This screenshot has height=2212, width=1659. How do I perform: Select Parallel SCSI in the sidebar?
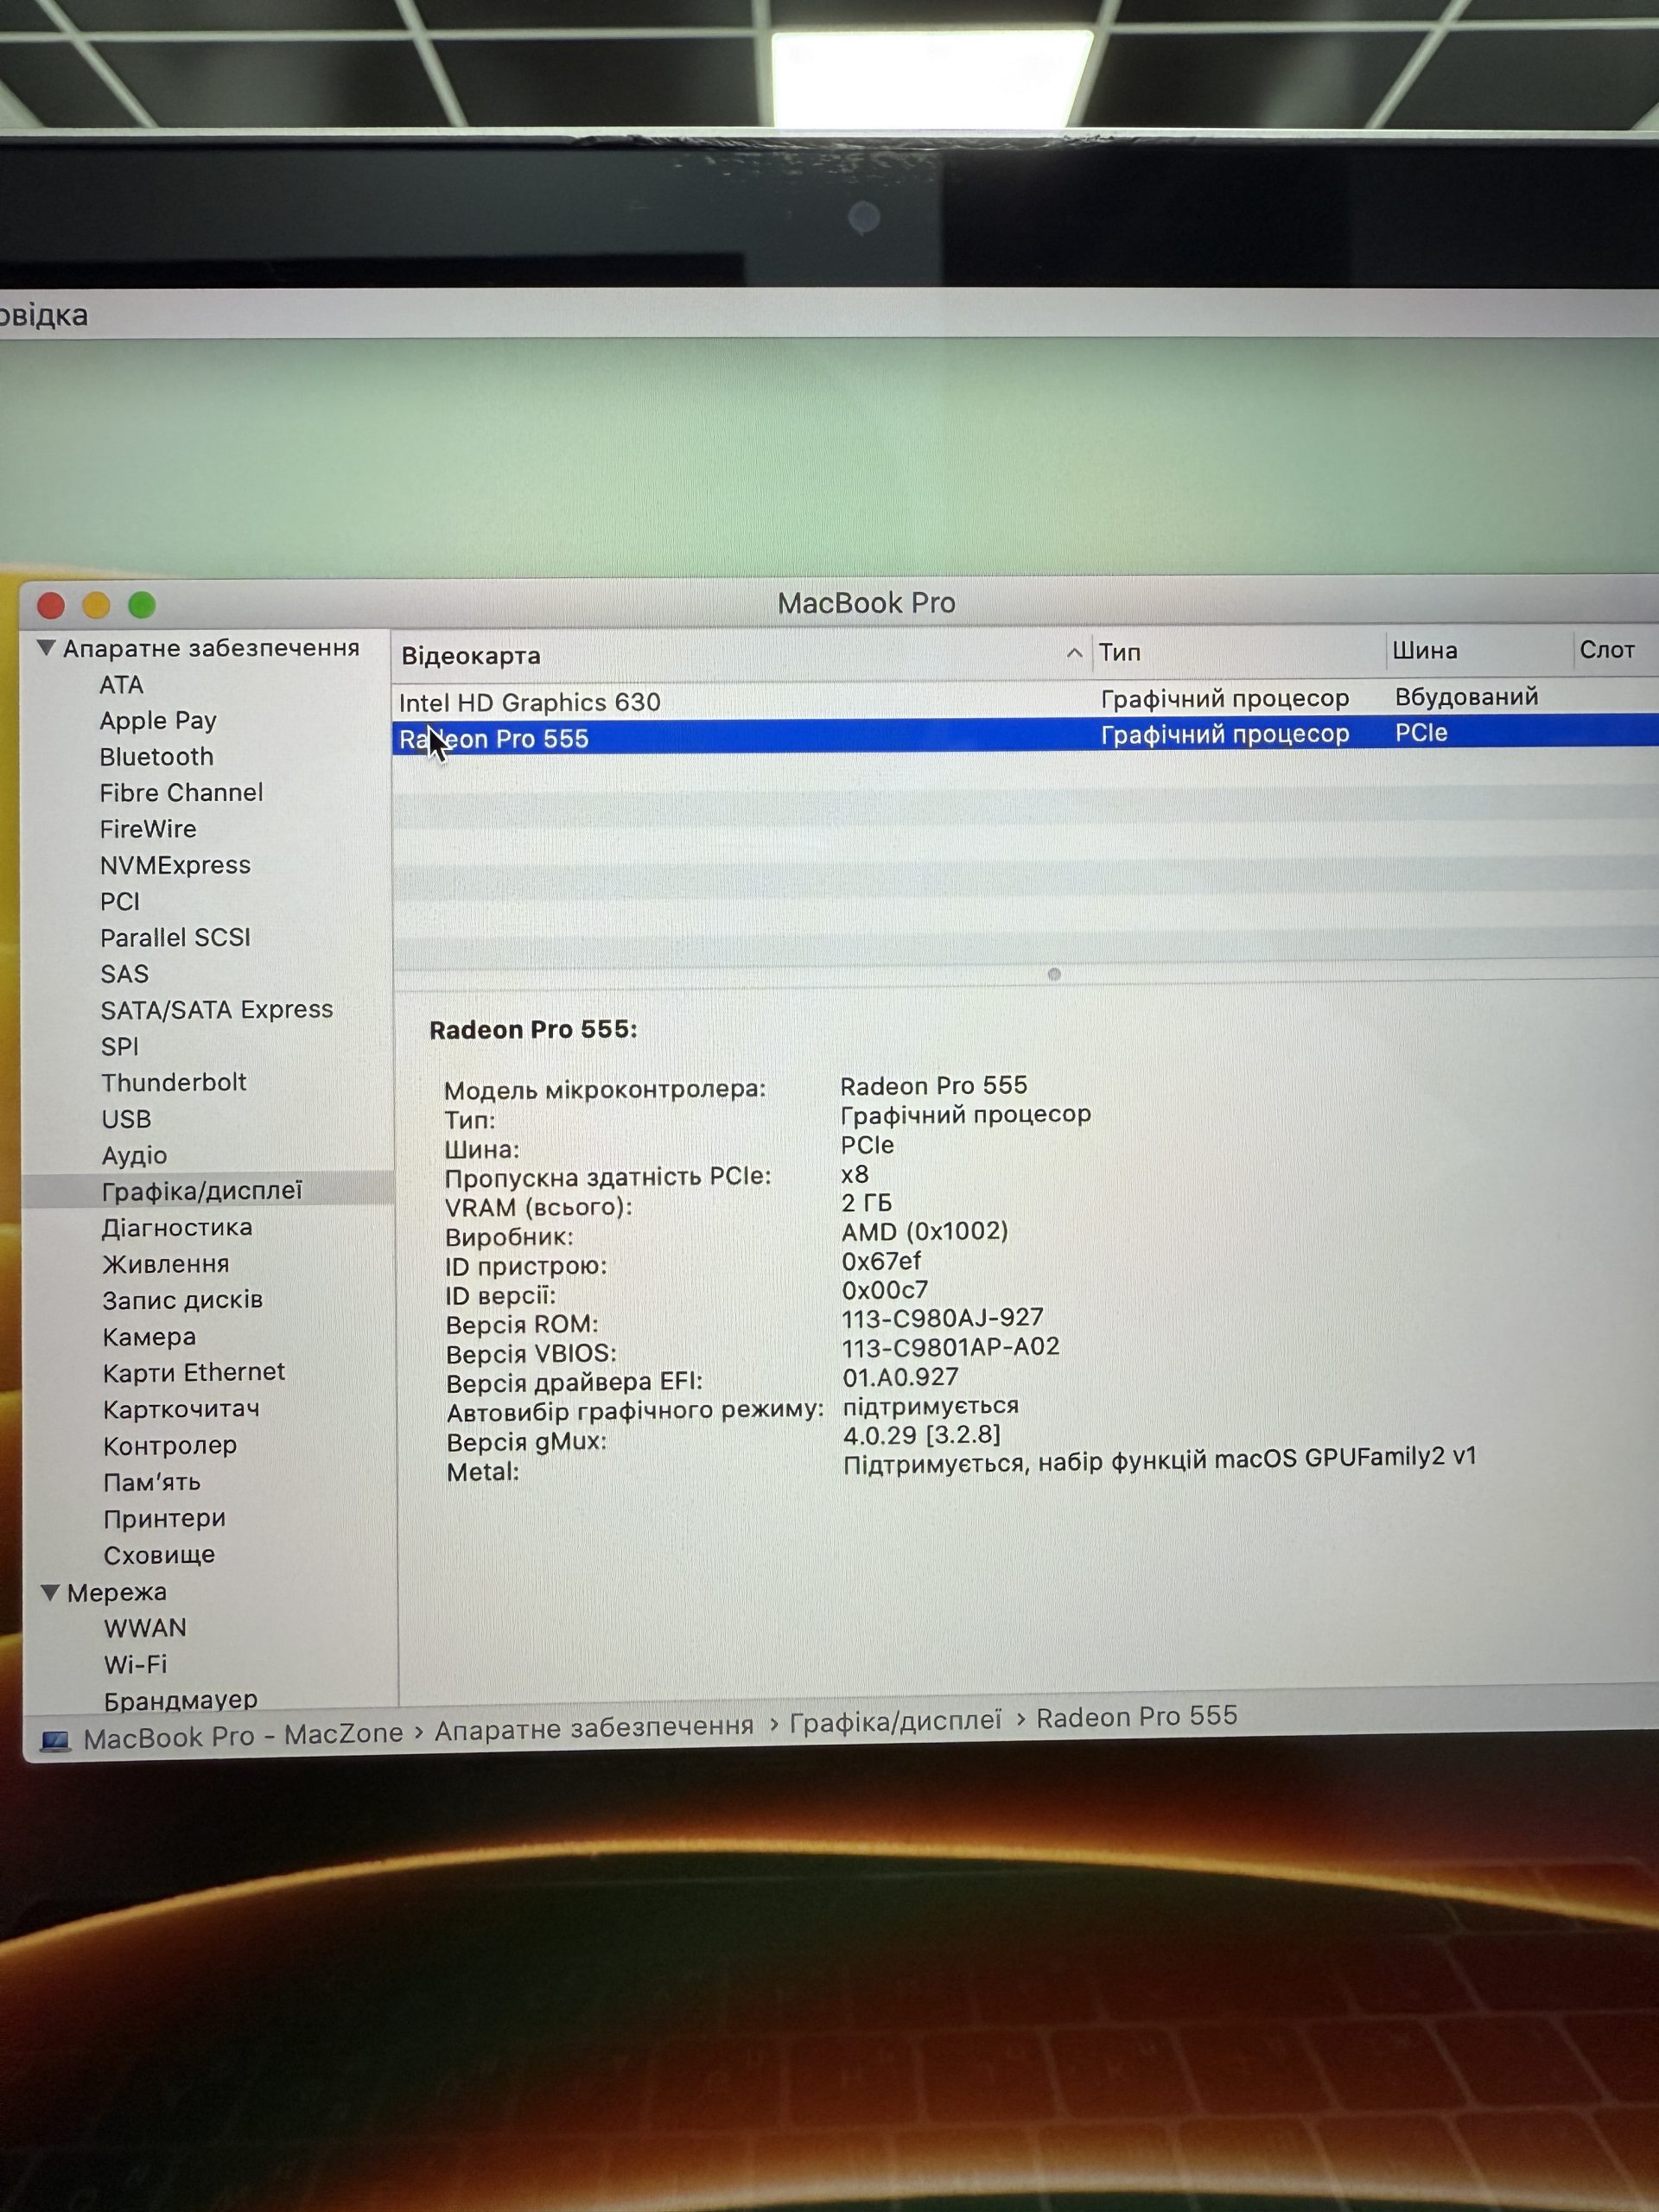coord(175,938)
